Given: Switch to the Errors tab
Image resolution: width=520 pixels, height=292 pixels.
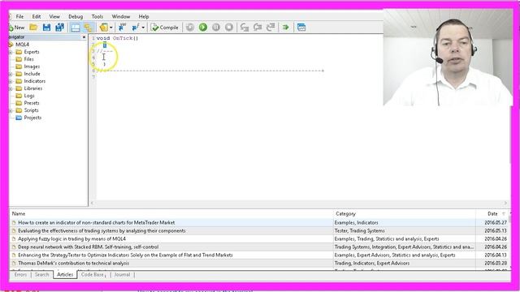Looking at the screenshot, I should (x=20, y=275).
